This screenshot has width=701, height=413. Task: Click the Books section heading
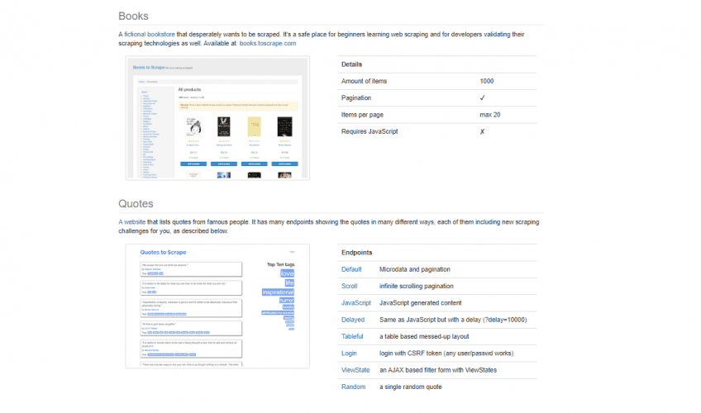click(134, 16)
